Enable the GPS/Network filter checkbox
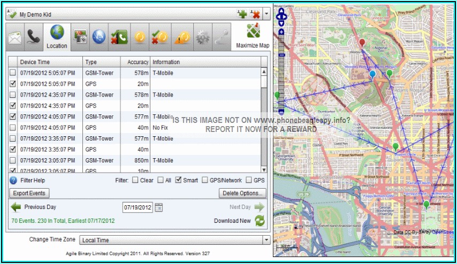This screenshot has height=264, width=457. point(205,181)
